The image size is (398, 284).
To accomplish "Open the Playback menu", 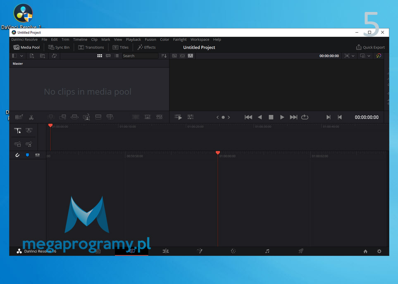I will 133,40.
